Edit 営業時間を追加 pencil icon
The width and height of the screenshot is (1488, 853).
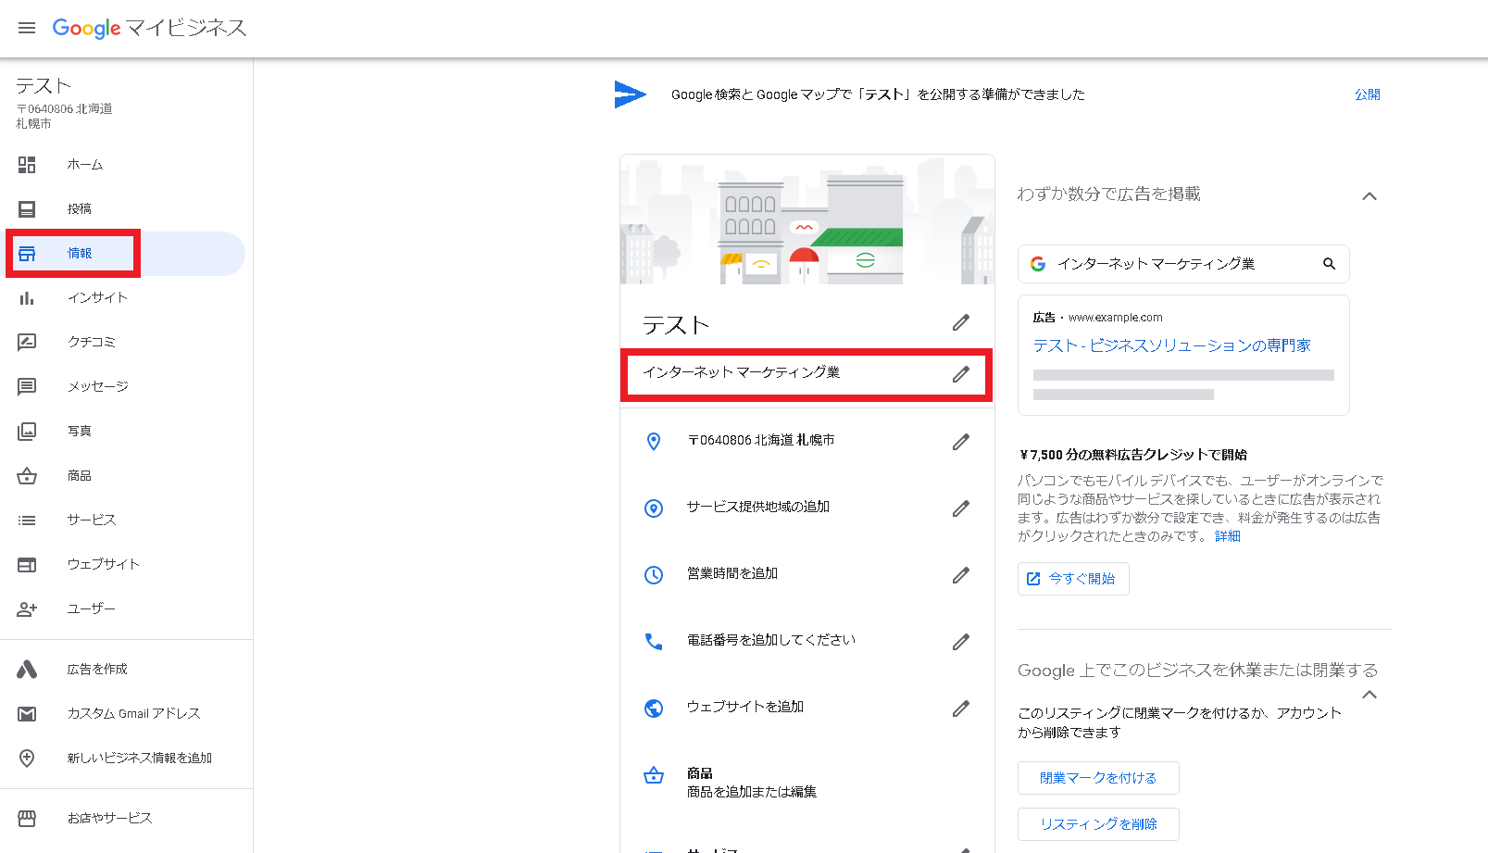961,575
